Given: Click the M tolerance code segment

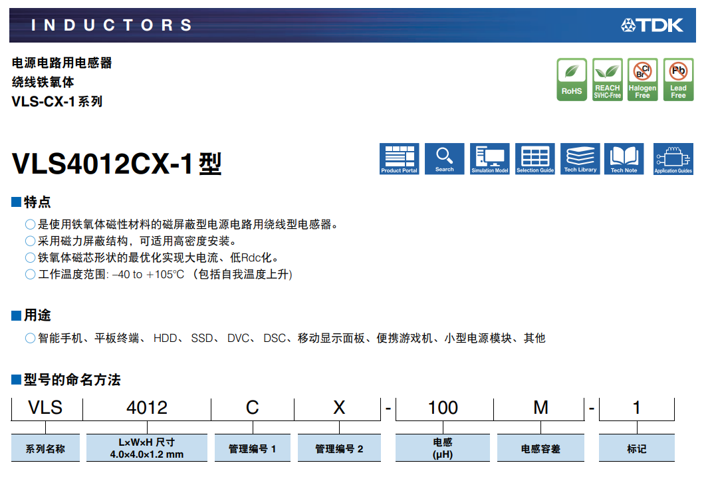Looking at the screenshot, I should click(540, 408).
